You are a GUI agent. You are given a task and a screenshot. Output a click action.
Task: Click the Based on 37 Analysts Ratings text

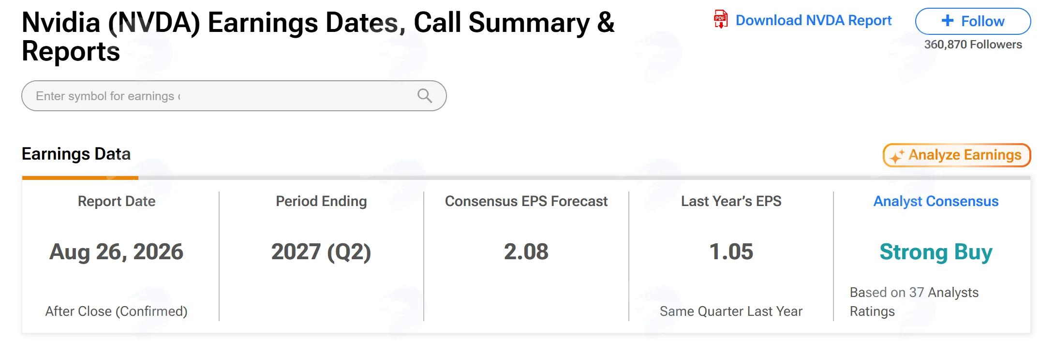[x=914, y=302]
